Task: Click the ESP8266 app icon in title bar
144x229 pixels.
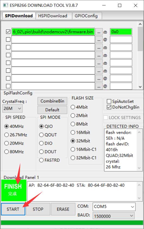Action: tap(5, 5)
